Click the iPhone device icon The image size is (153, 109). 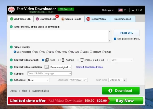click(82, 60)
